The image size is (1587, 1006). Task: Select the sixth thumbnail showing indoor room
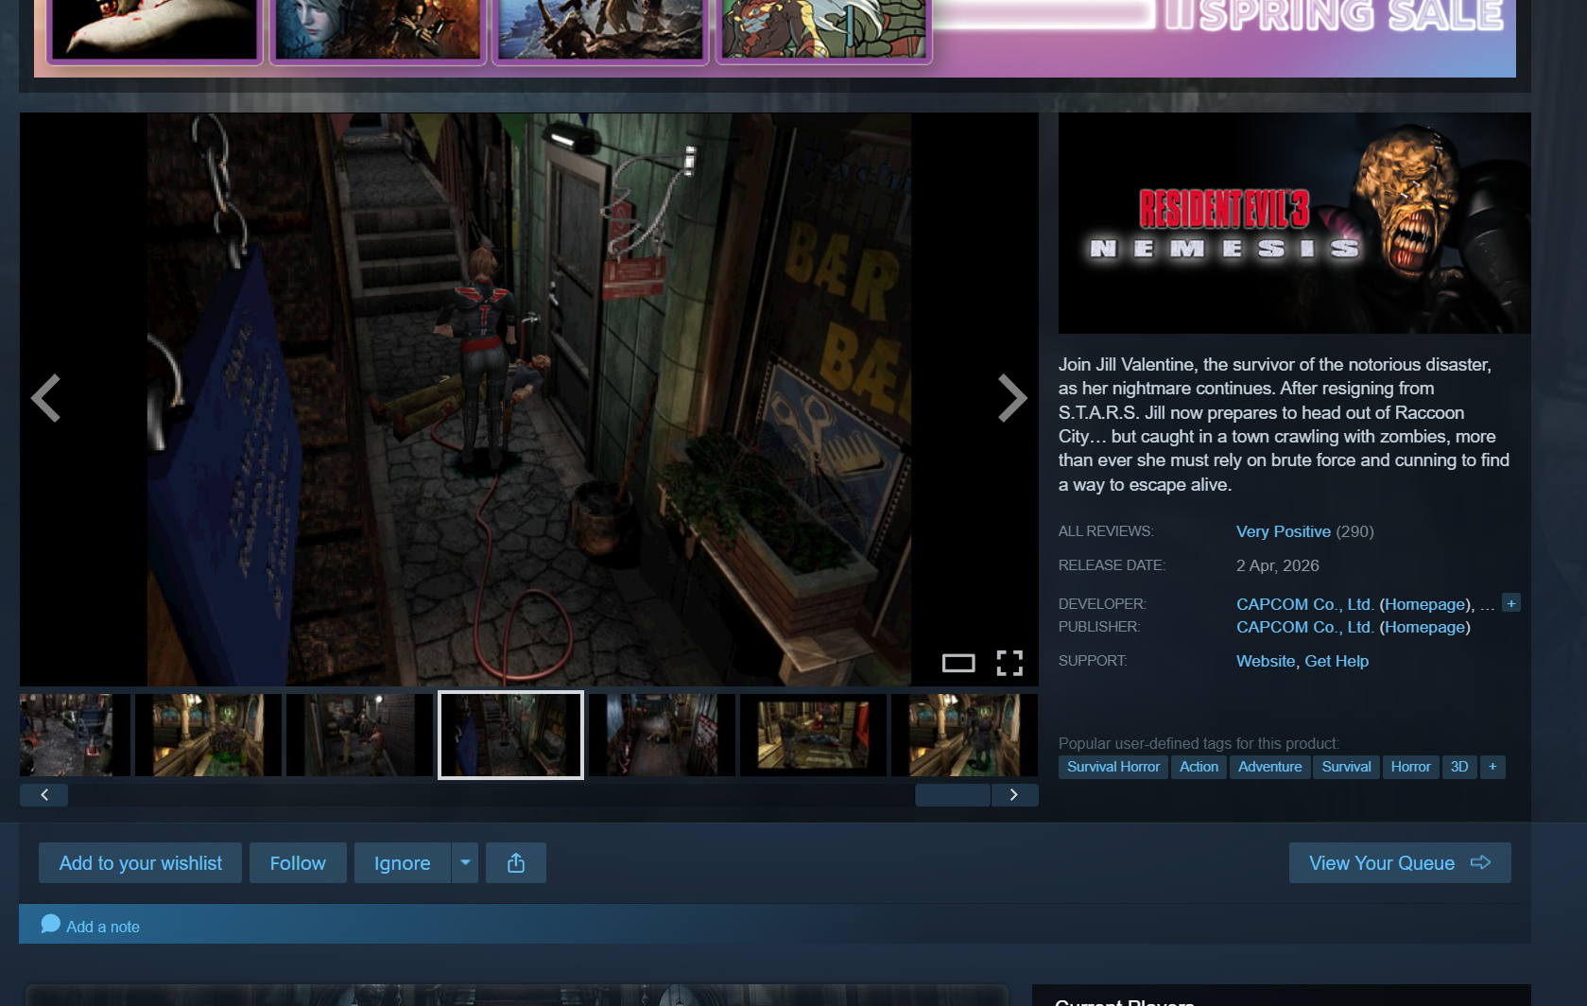[813, 735]
